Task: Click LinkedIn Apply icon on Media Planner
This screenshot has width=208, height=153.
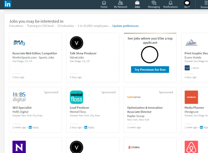Action: (x=201, y=127)
